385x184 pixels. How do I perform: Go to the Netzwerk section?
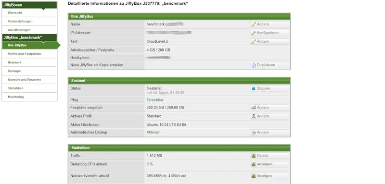pyautogui.click(x=29, y=62)
